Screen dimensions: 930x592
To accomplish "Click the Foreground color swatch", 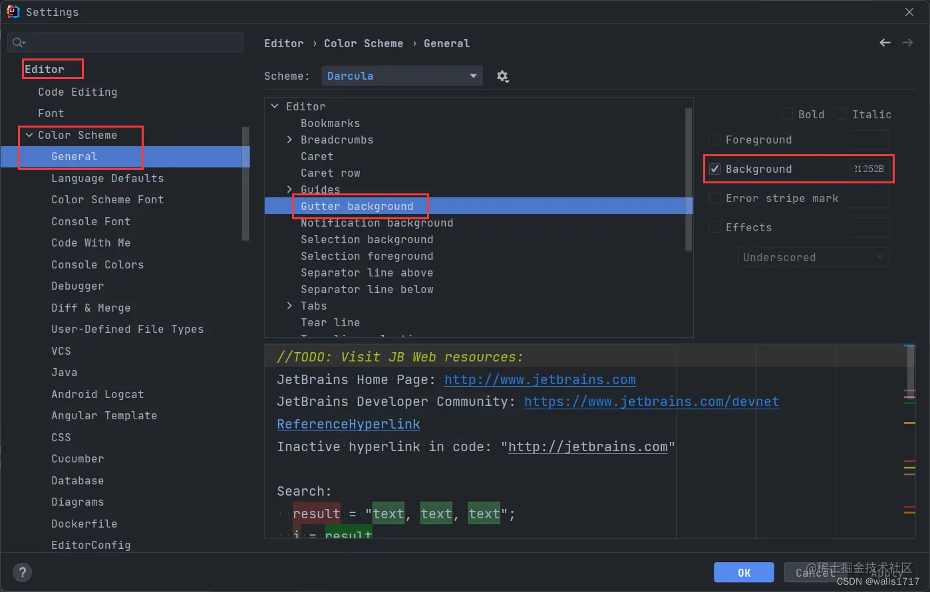I will pyautogui.click(x=869, y=140).
